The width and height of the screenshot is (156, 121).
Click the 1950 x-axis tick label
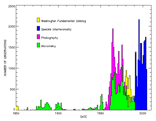point(100,113)
